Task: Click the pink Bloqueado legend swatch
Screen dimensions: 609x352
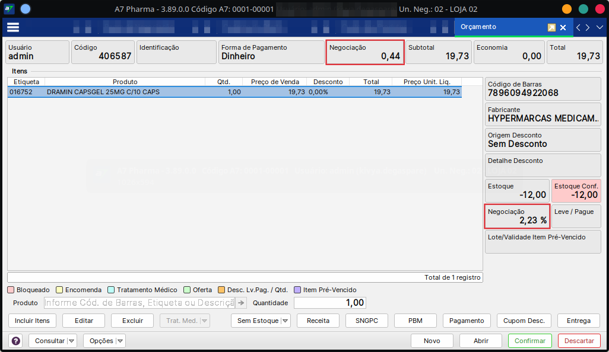Action: 11,290
